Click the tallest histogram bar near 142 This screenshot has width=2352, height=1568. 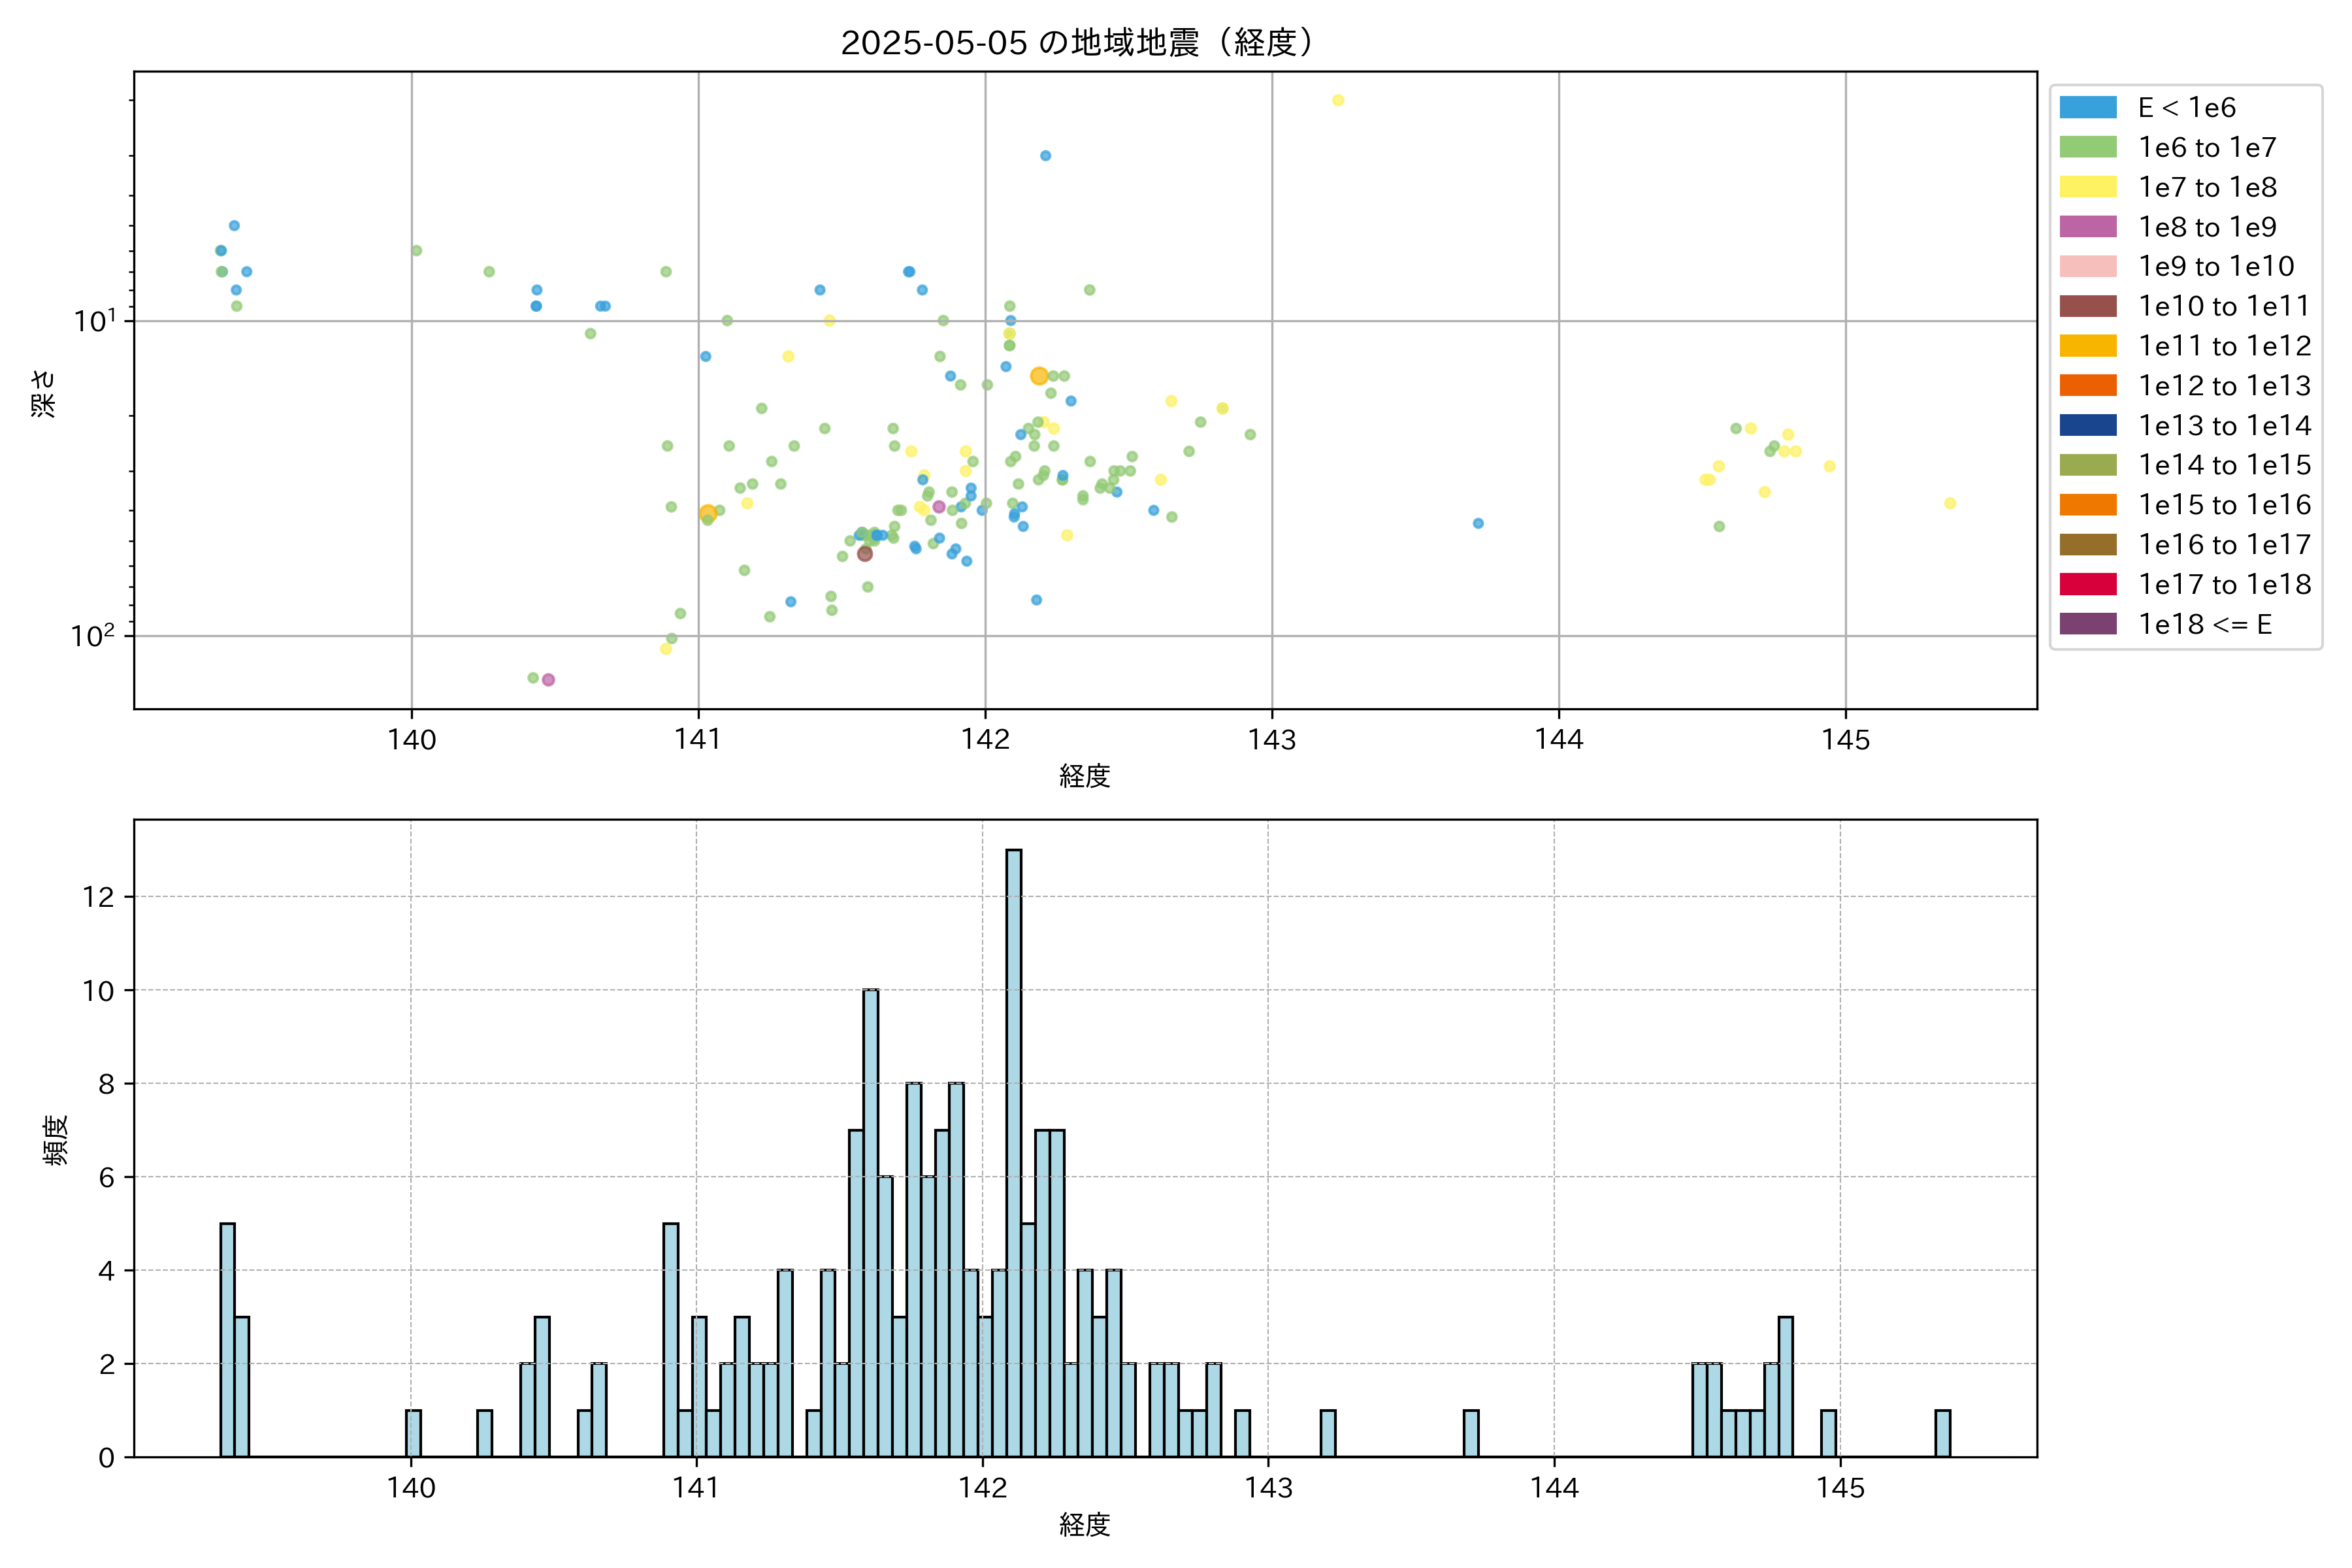click(x=1013, y=1150)
